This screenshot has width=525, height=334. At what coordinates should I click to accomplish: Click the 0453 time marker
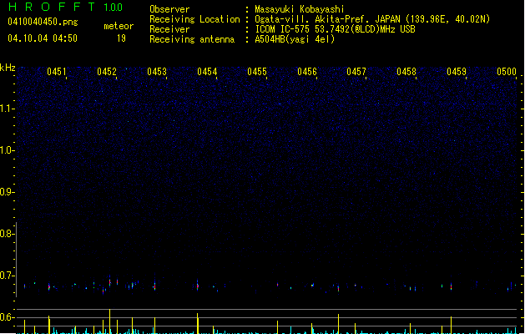click(157, 72)
